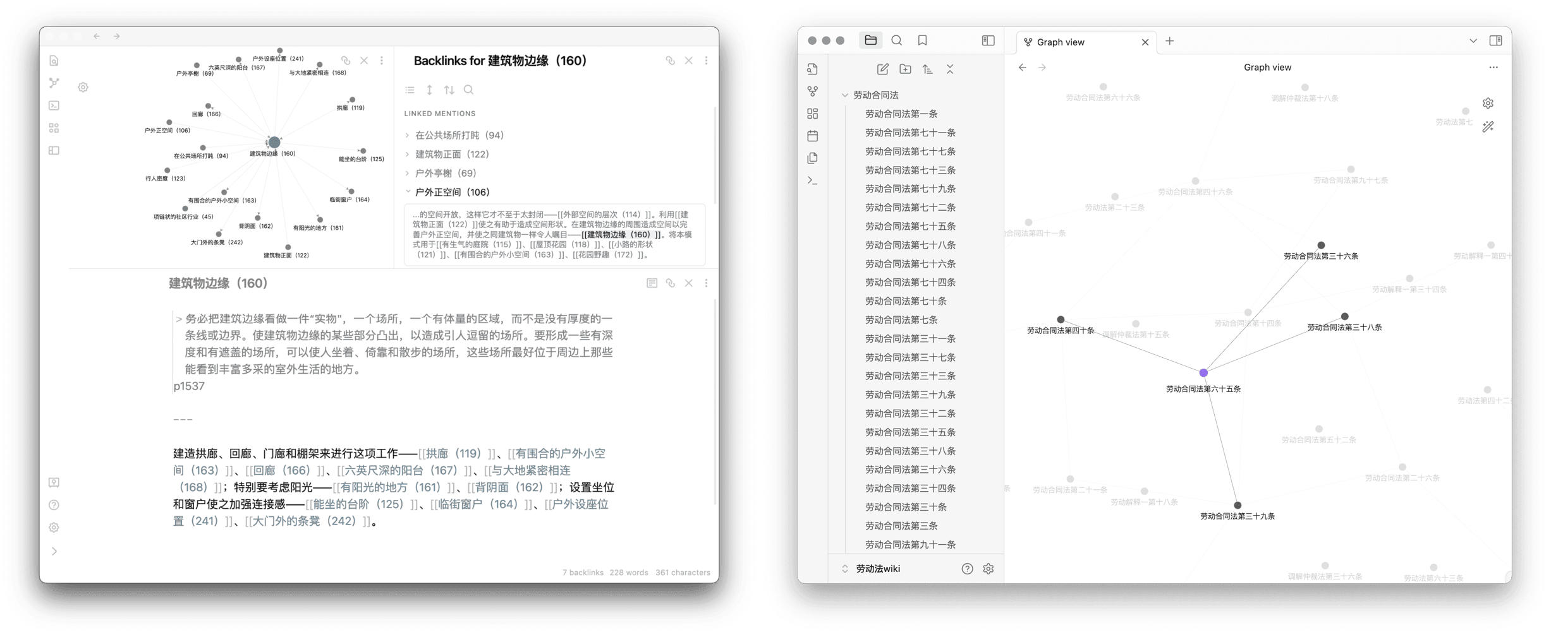Open settings gear next to 劳动法wiki

(988, 569)
